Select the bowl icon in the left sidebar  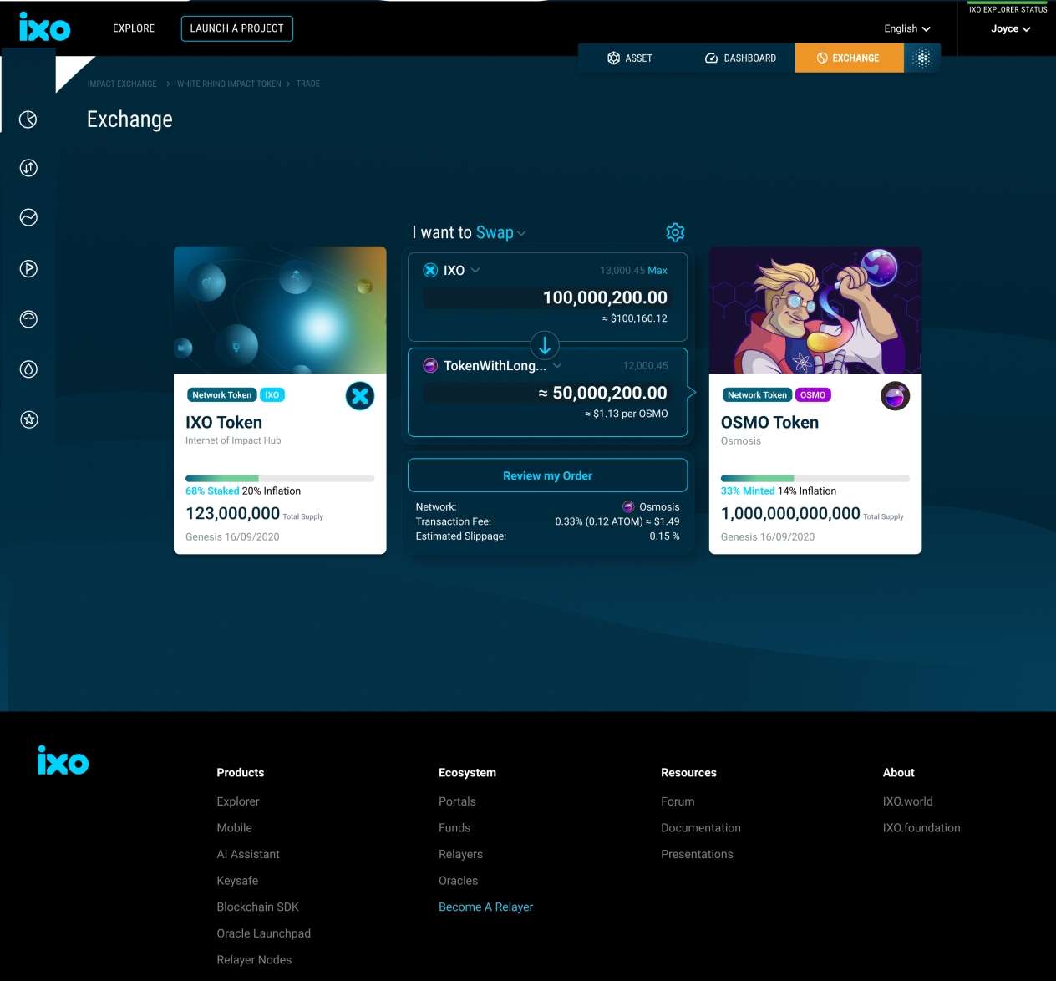pyautogui.click(x=28, y=318)
